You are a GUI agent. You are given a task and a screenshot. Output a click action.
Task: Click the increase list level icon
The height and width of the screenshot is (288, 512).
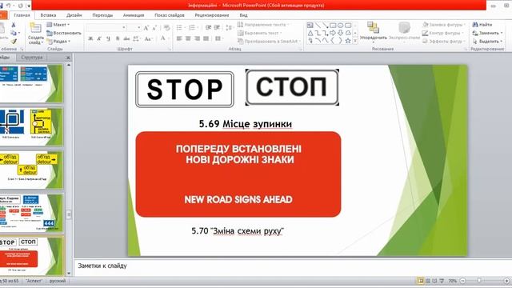217,28
